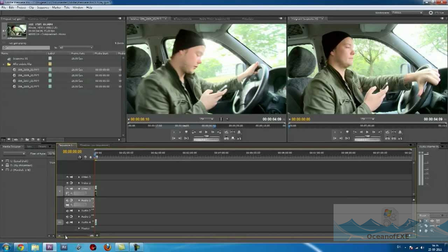Mute the Audio 1 track speaker
This screenshot has width=448, height=252.
pos(67,200)
